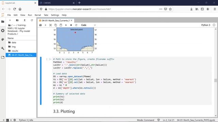The height and width of the screenshot is (122, 218).
Task: Toggle the browser sidebar view
Action: tap(202, 9)
